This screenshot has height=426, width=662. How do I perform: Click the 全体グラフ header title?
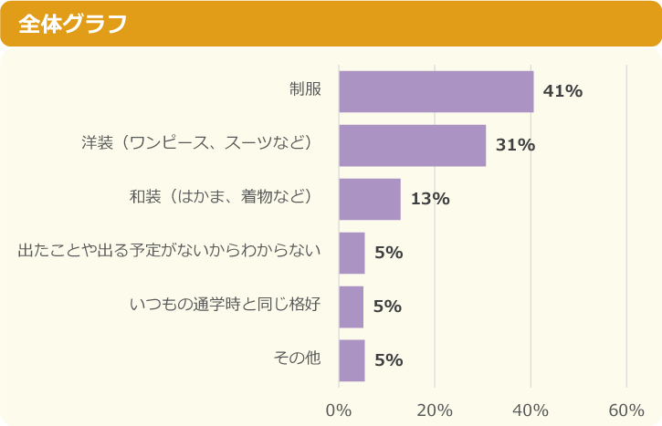(73, 24)
